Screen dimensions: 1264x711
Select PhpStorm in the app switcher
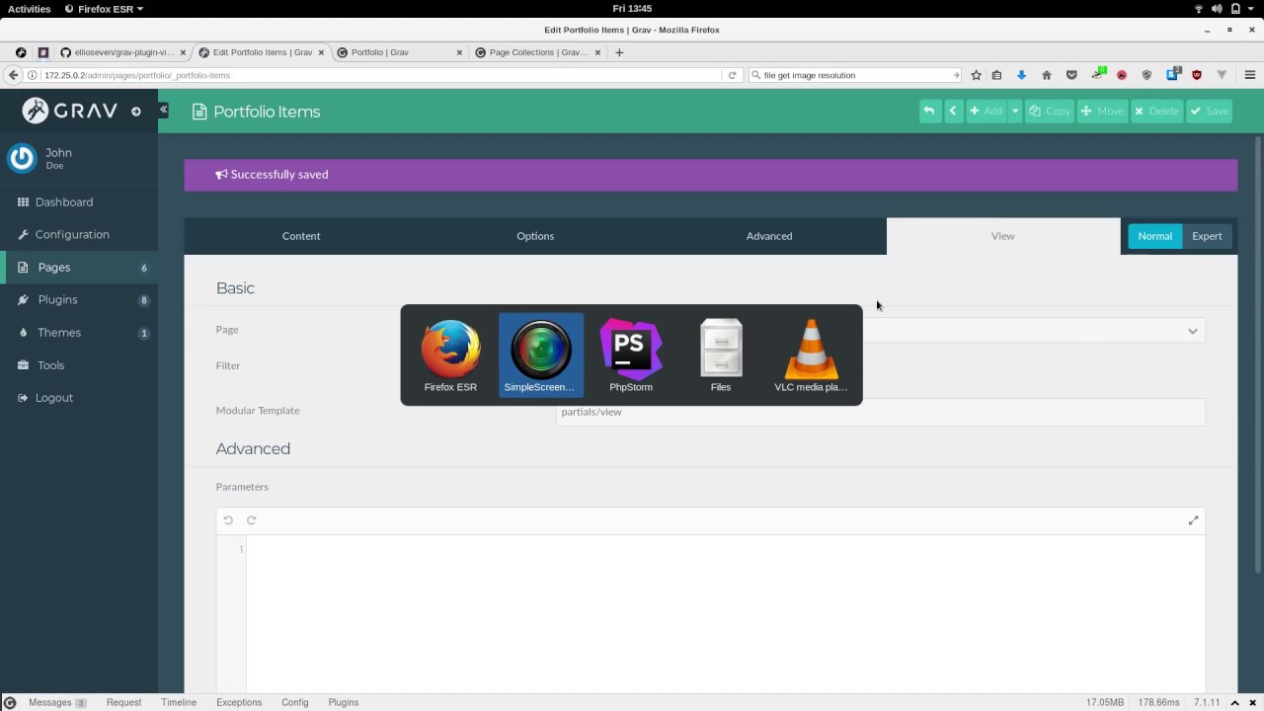pyautogui.click(x=631, y=355)
